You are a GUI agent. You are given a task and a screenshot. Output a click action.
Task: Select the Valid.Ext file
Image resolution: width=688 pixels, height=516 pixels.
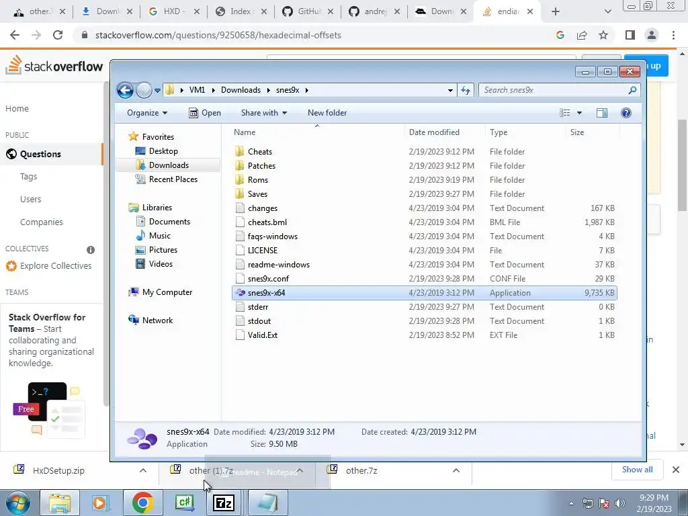tap(425, 335)
